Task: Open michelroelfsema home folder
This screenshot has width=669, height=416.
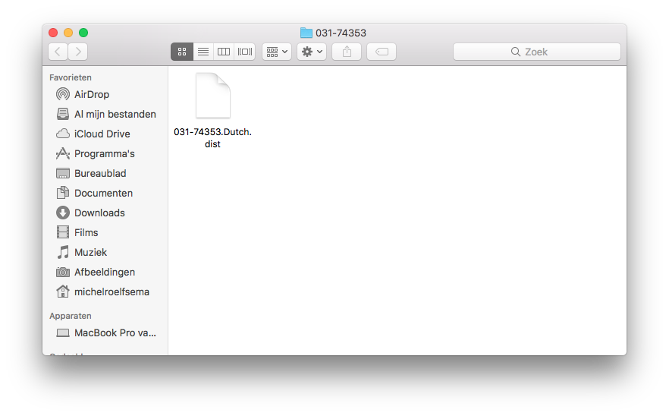Action: pos(105,292)
